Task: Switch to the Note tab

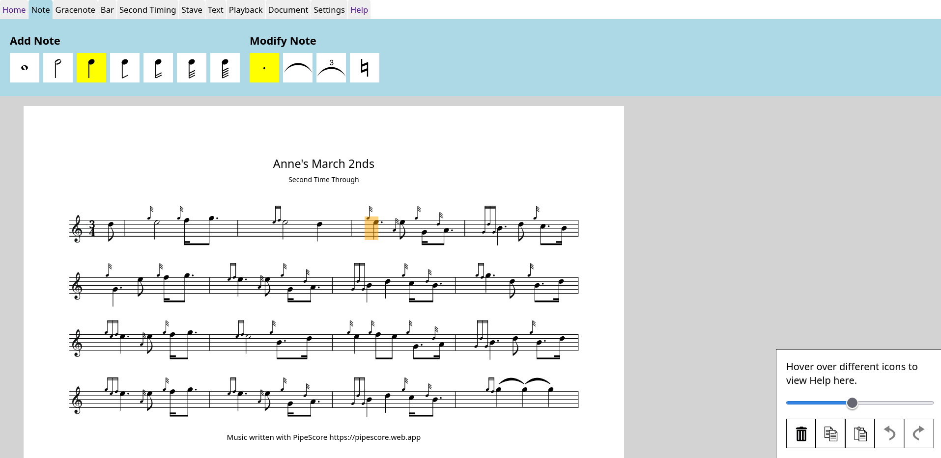Action: click(x=40, y=10)
